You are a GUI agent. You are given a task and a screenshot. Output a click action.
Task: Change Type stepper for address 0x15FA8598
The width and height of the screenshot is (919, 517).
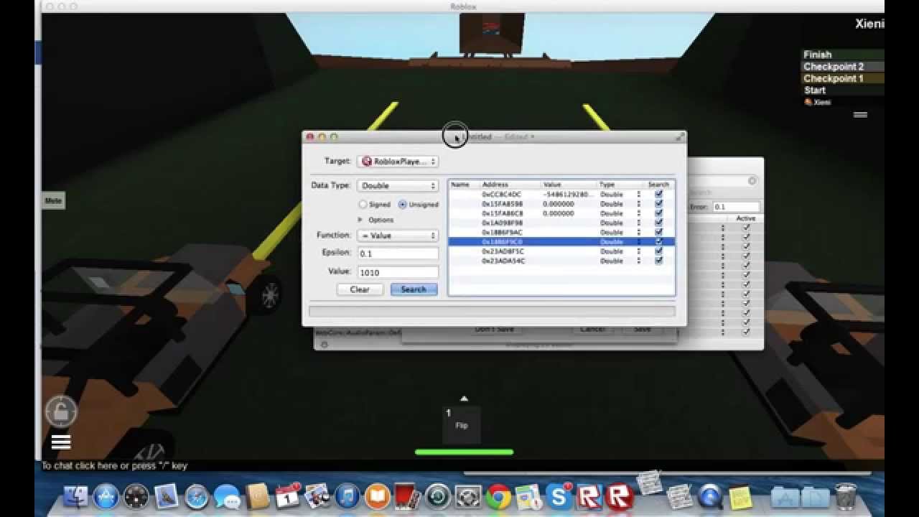638,204
